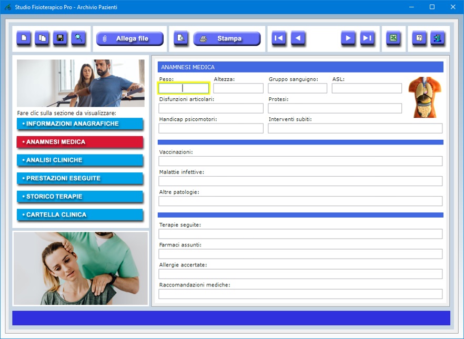
Task: Click the neck massage photo
Action: 80,269
